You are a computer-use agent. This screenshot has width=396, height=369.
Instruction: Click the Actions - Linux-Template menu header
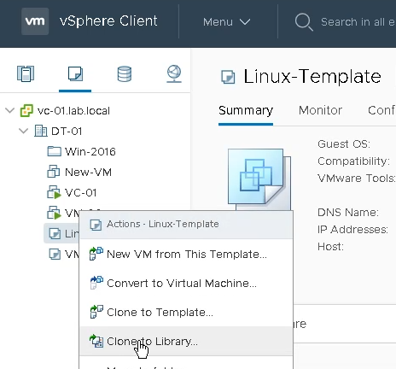(186, 225)
